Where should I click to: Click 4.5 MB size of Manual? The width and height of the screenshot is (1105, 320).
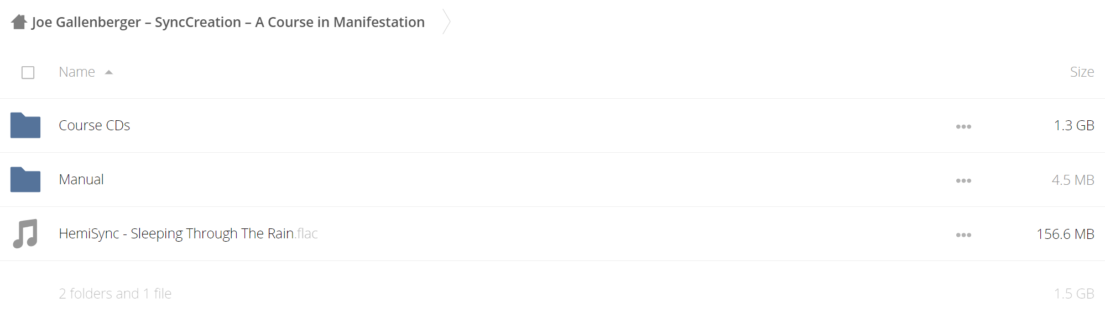pyautogui.click(x=1073, y=180)
